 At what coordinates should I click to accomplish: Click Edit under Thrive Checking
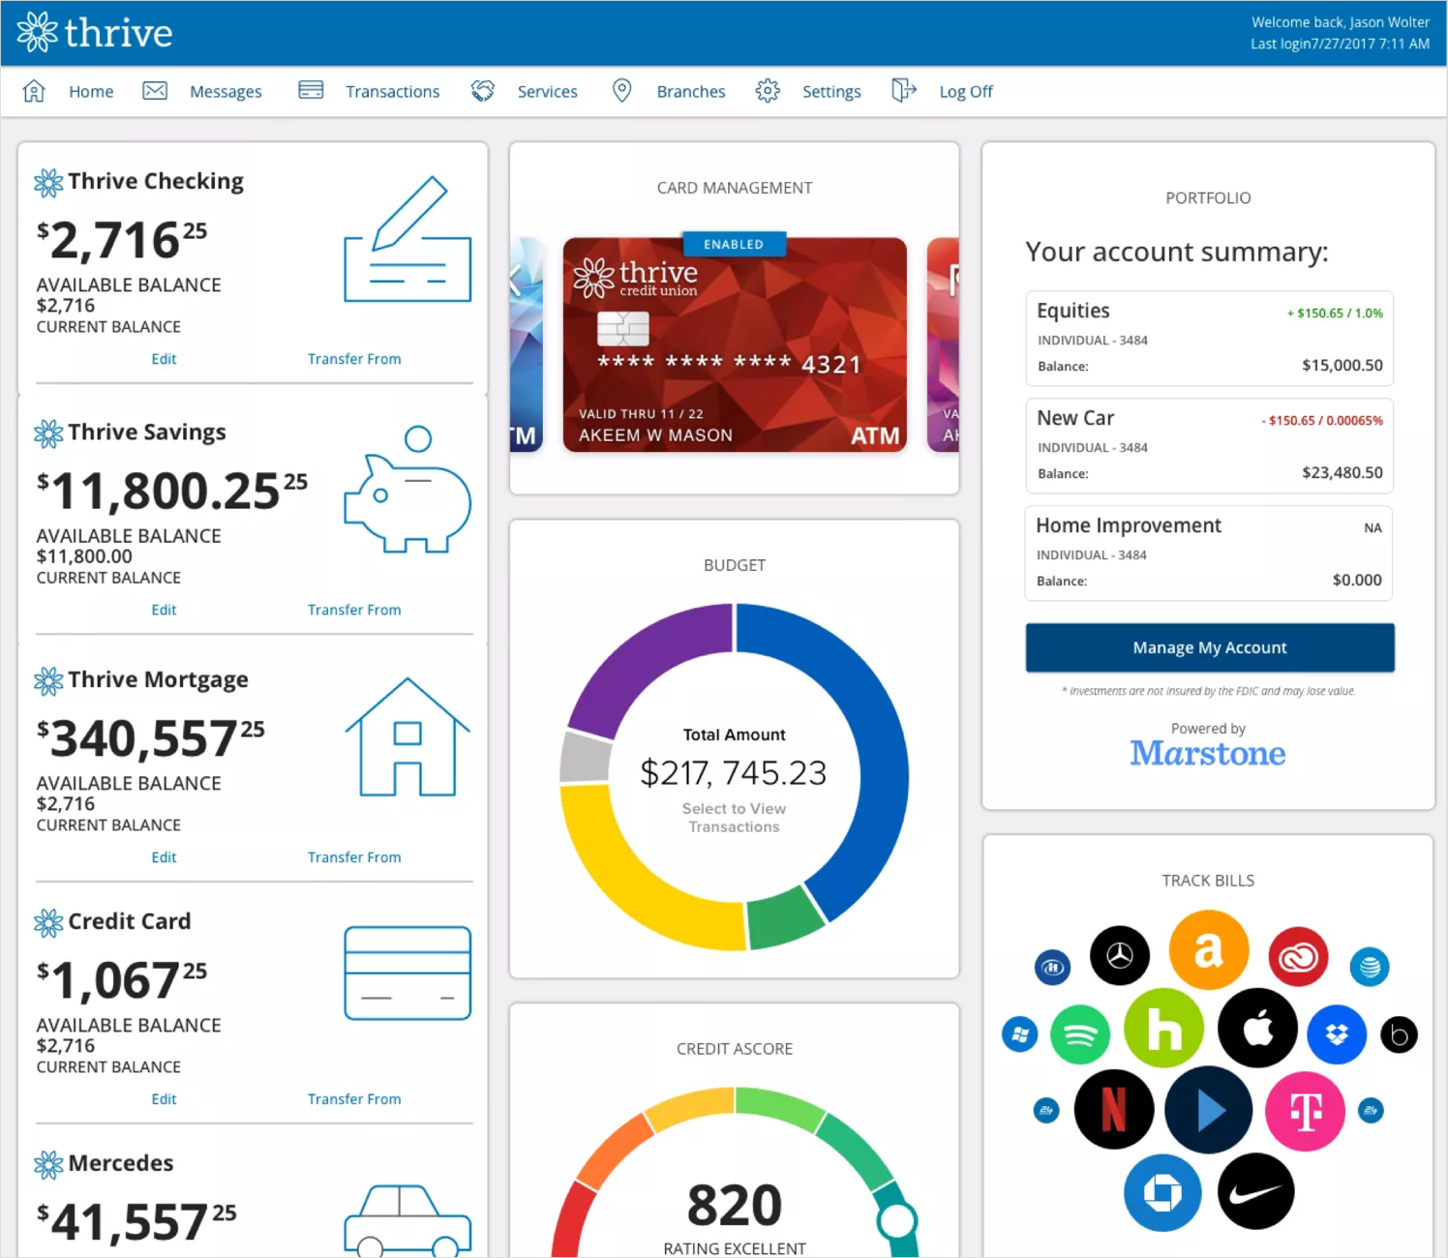click(x=164, y=359)
